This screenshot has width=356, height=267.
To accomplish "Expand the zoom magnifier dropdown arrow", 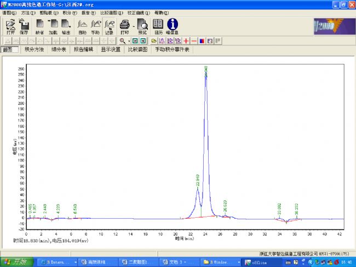I will click(x=128, y=41).
